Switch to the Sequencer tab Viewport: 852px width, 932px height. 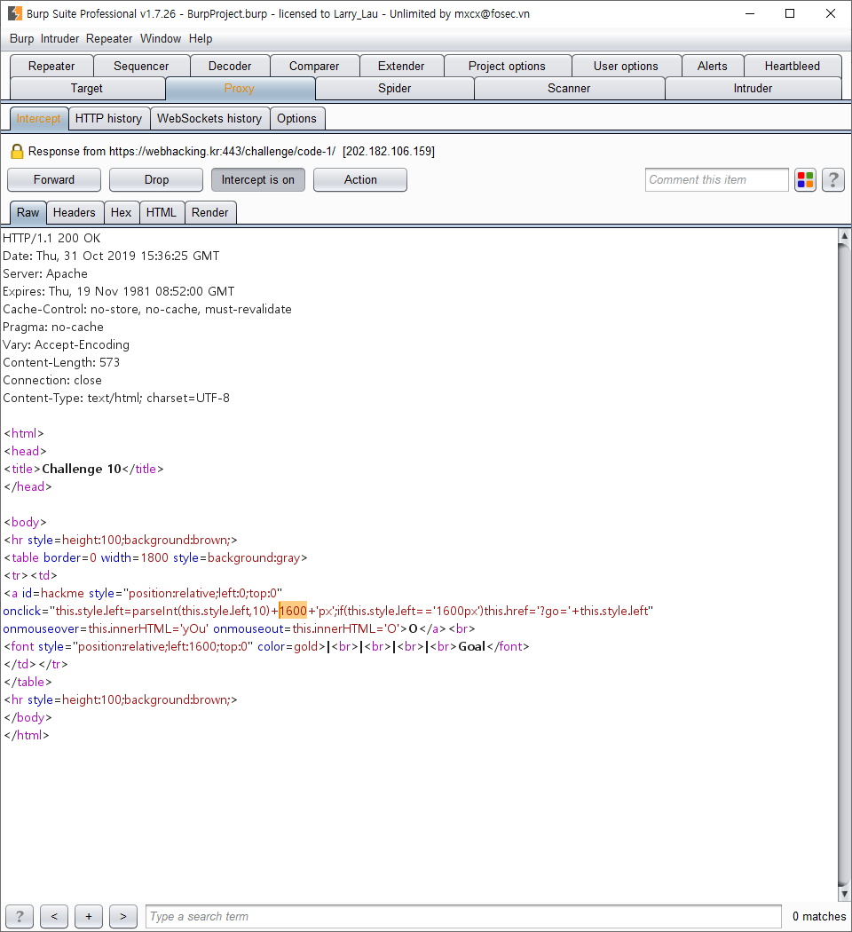tap(141, 66)
